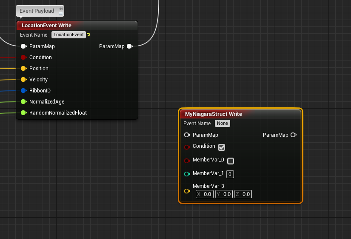Image resolution: width=351 pixels, height=239 pixels.
Task: Click the RibbonID pin label text
Action: pos(40,91)
